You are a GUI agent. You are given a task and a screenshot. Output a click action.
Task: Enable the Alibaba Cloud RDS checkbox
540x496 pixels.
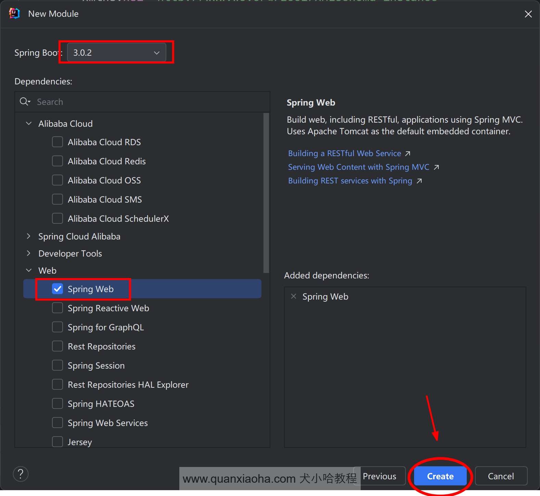57,142
